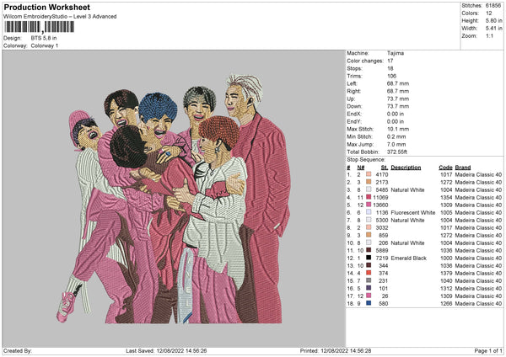
Task: Click the 'EndX:' label
Action: click(354, 114)
